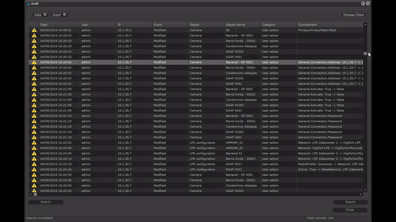
Task: Select General.Connection.Address cell in 16:20:52 SAAP 01001 row
Action: coord(330,78)
